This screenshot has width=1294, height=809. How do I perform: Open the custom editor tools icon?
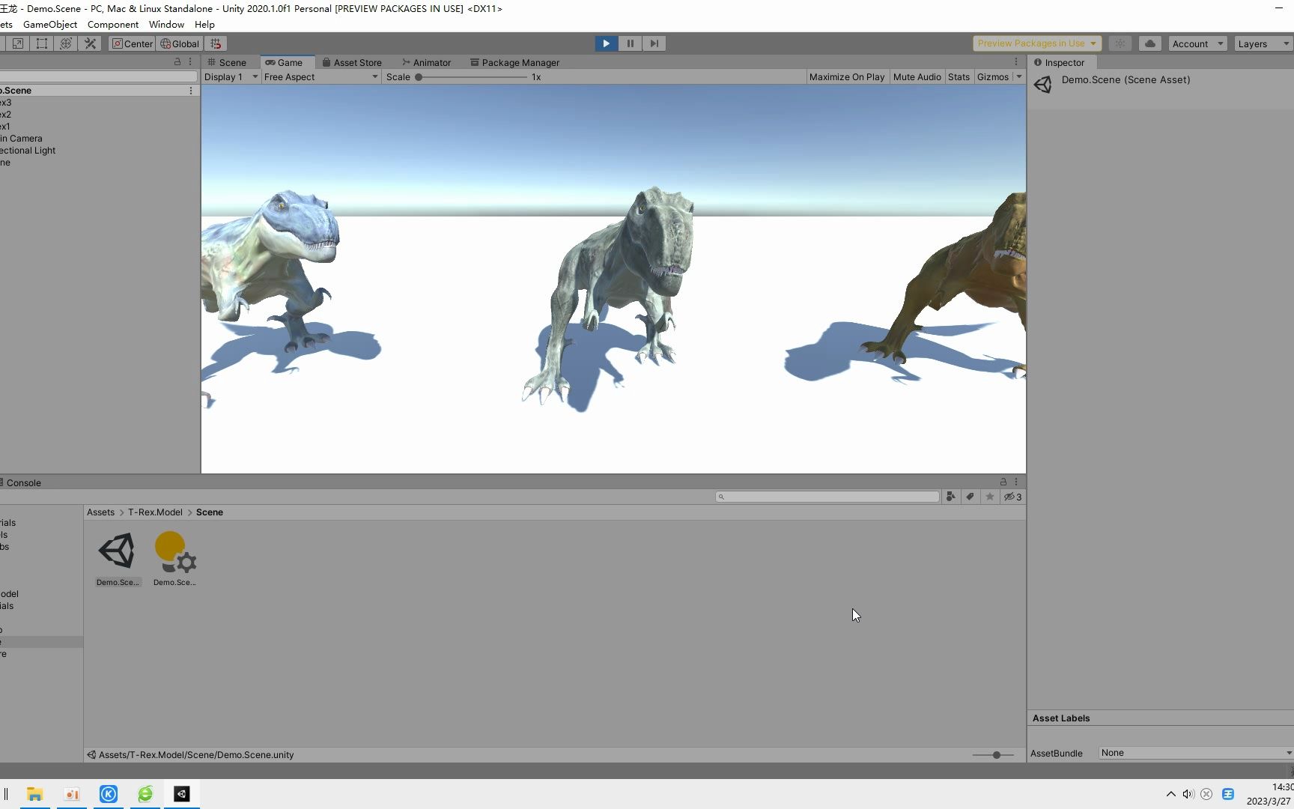(90, 43)
